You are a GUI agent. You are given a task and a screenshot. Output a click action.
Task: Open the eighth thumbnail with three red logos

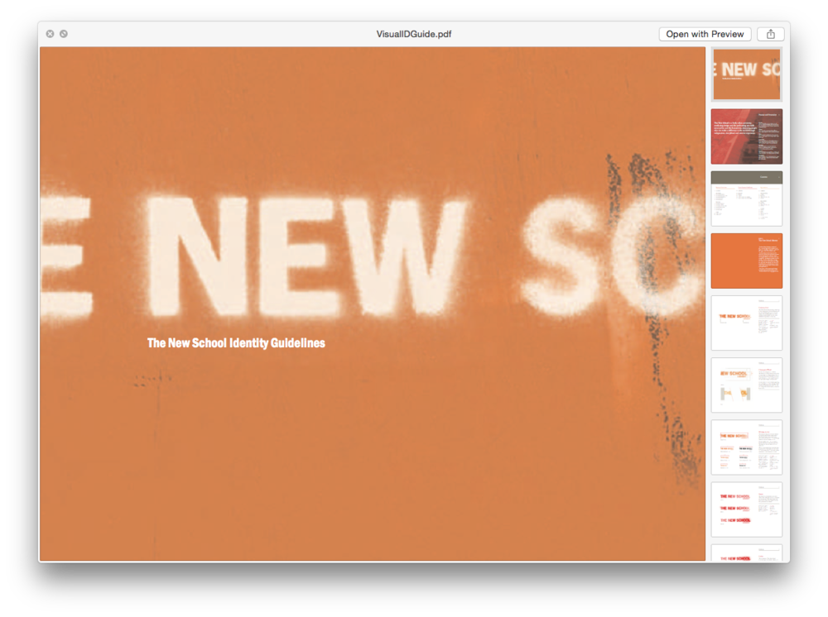point(746,509)
